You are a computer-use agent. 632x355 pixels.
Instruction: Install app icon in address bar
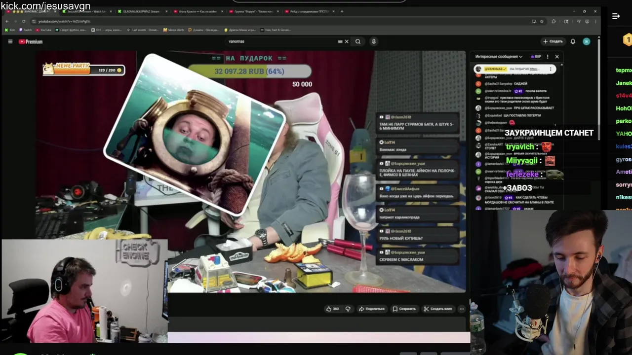tap(534, 21)
